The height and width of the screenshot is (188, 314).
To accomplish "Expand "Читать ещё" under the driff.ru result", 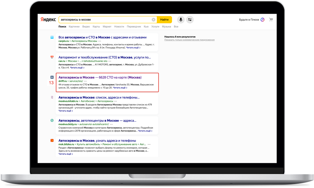I will click(x=120, y=88).
